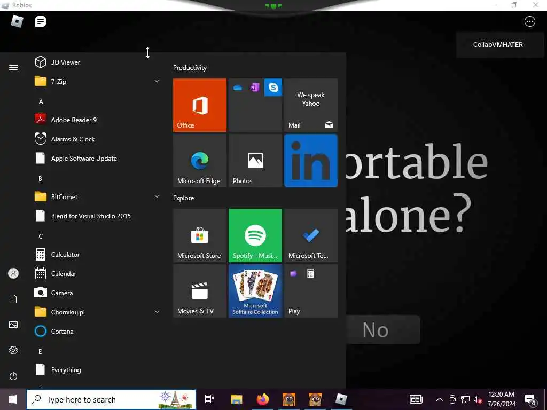Launch Firefox from the taskbar
547x410 pixels.
[x=262, y=399]
